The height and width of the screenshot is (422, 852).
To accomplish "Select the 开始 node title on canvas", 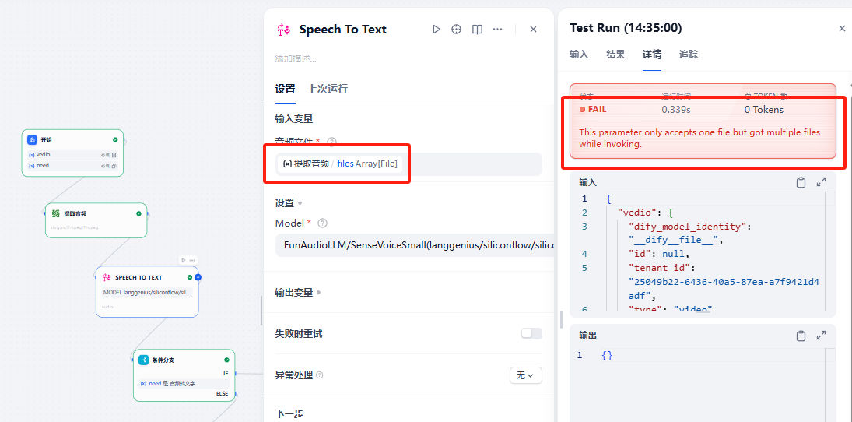I will (46, 140).
